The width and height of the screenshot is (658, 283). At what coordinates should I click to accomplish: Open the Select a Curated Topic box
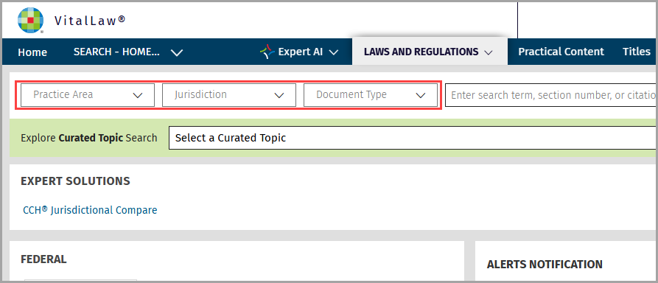tap(413, 138)
